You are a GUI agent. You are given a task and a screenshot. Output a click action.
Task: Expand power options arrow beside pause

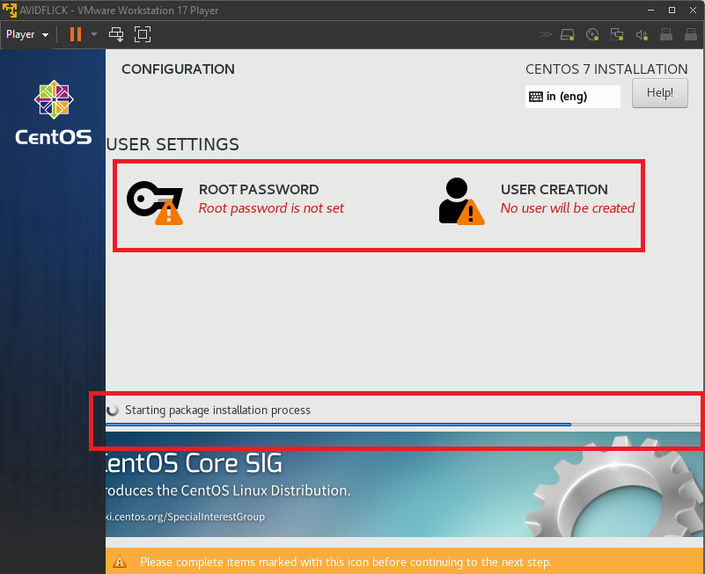coord(94,34)
